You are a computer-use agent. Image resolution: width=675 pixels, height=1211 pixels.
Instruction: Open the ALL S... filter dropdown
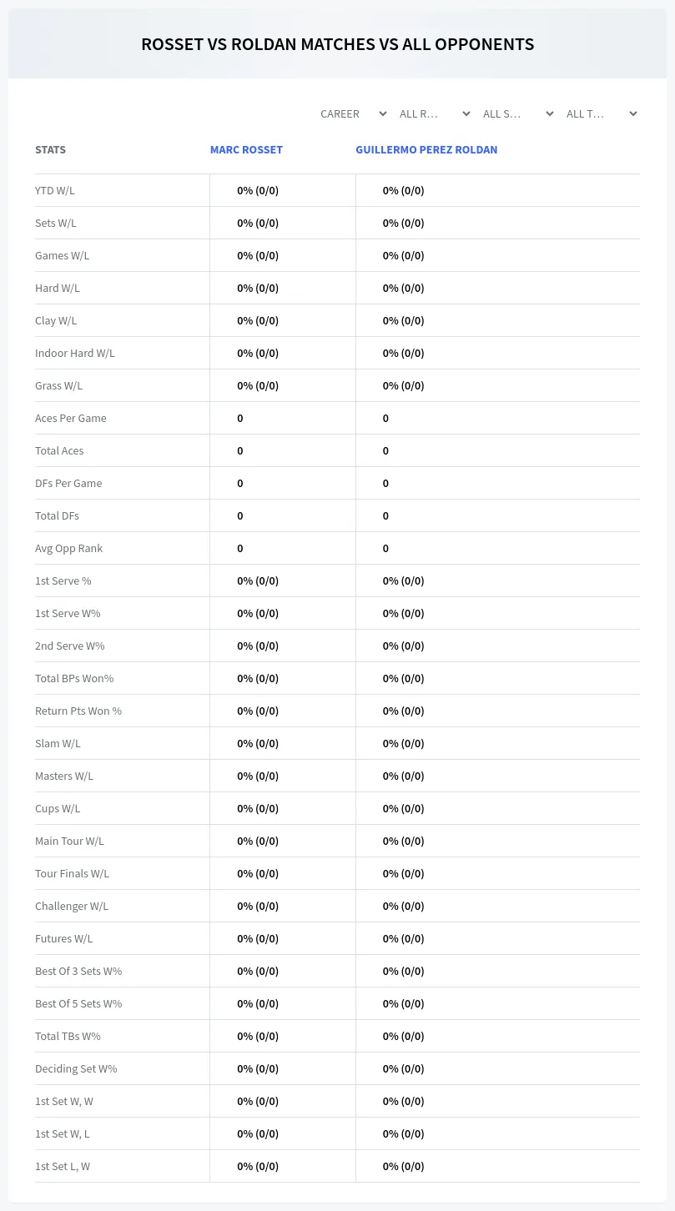pos(518,113)
